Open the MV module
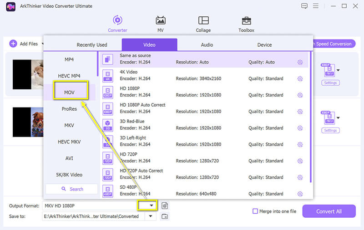The image size is (364, 230). click(161, 24)
